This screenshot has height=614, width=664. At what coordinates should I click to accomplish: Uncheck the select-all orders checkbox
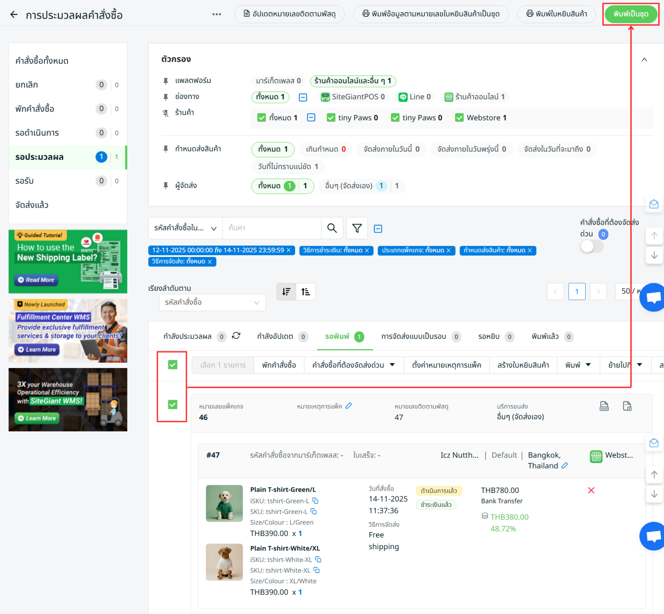pyautogui.click(x=173, y=365)
